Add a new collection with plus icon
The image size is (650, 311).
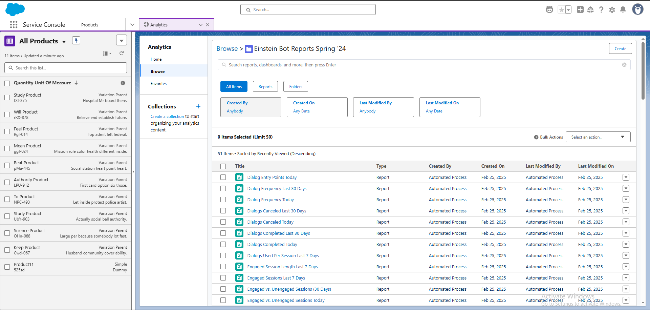coord(198,106)
